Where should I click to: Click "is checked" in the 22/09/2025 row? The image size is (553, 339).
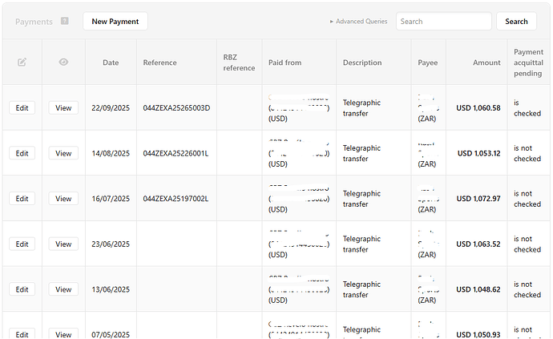point(527,108)
